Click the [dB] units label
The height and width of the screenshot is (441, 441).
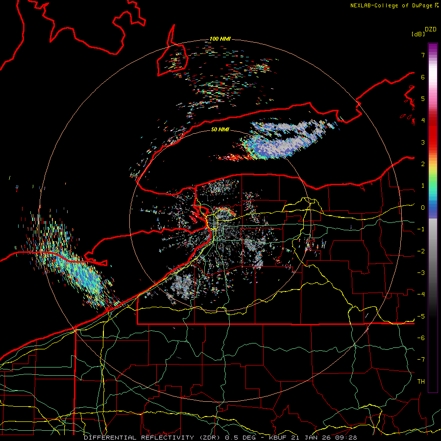pyautogui.click(x=418, y=34)
